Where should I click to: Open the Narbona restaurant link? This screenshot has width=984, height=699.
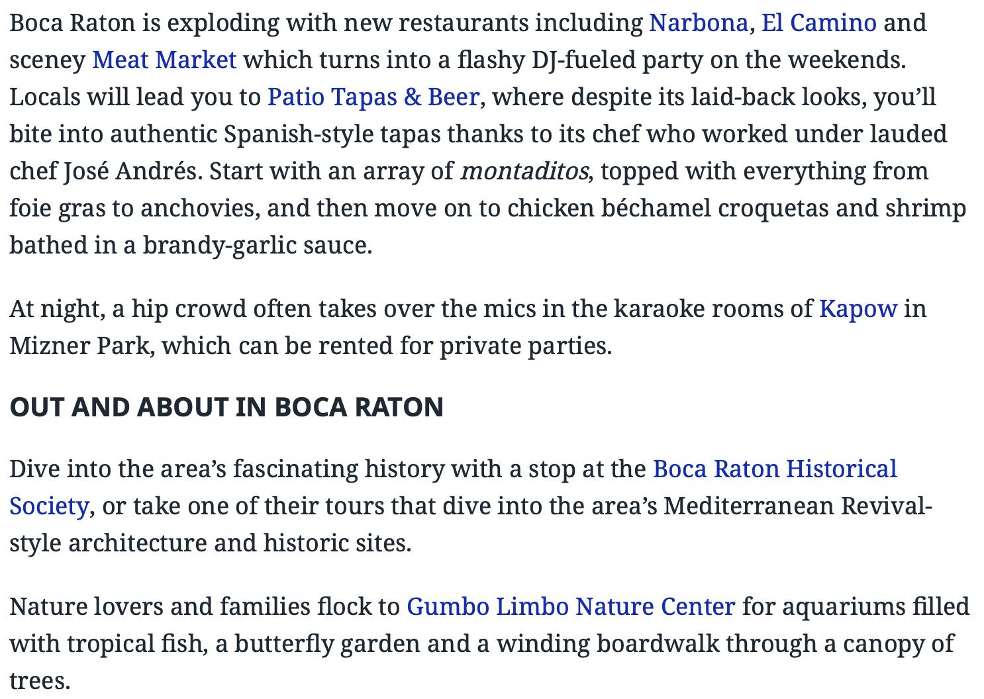coord(699,23)
